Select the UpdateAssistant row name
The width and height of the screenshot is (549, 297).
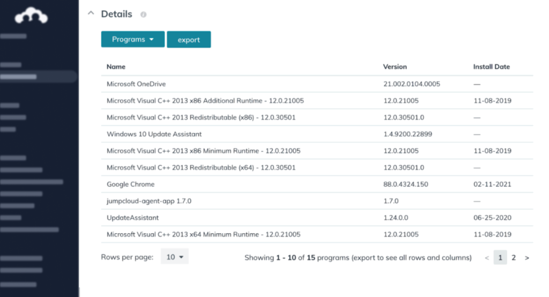pos(133,218)
